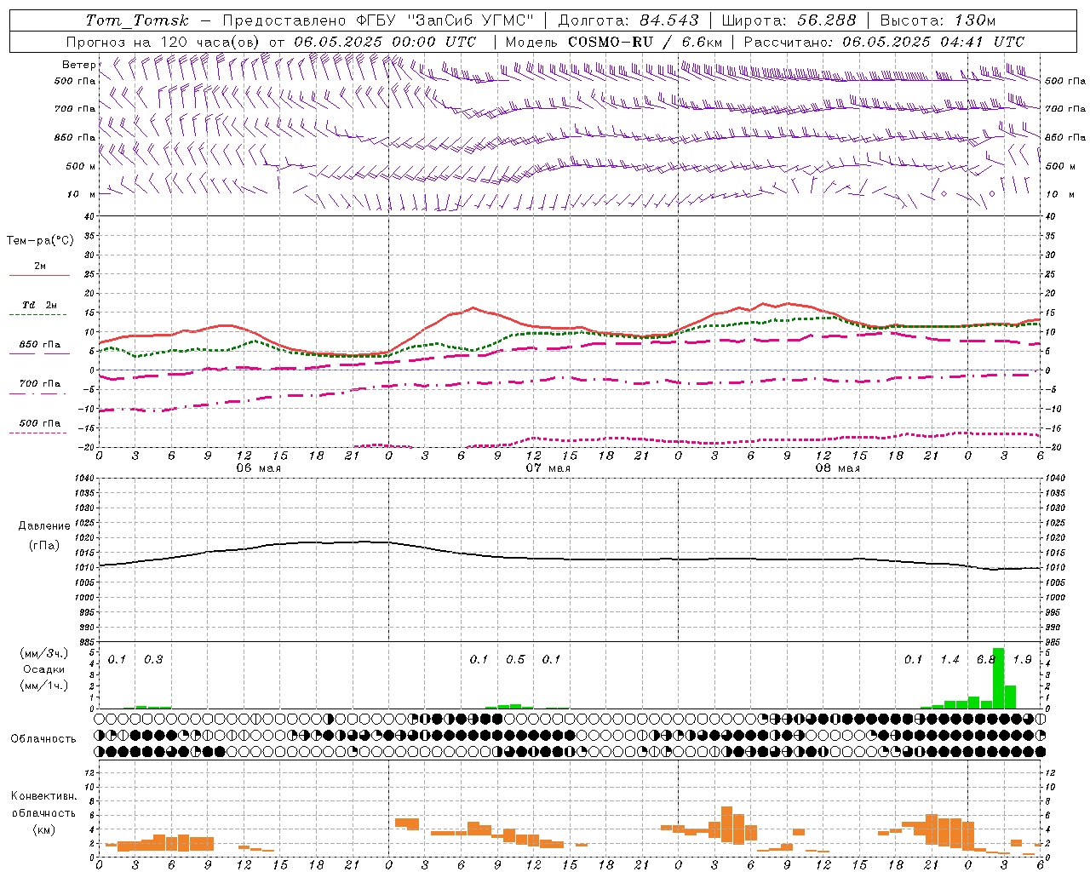Click the Ветер panel label
1090x872 pixels.
click(x=79, y=65)
